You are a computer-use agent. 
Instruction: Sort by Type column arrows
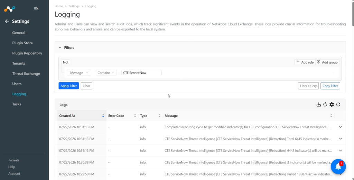tap(159, 116)
